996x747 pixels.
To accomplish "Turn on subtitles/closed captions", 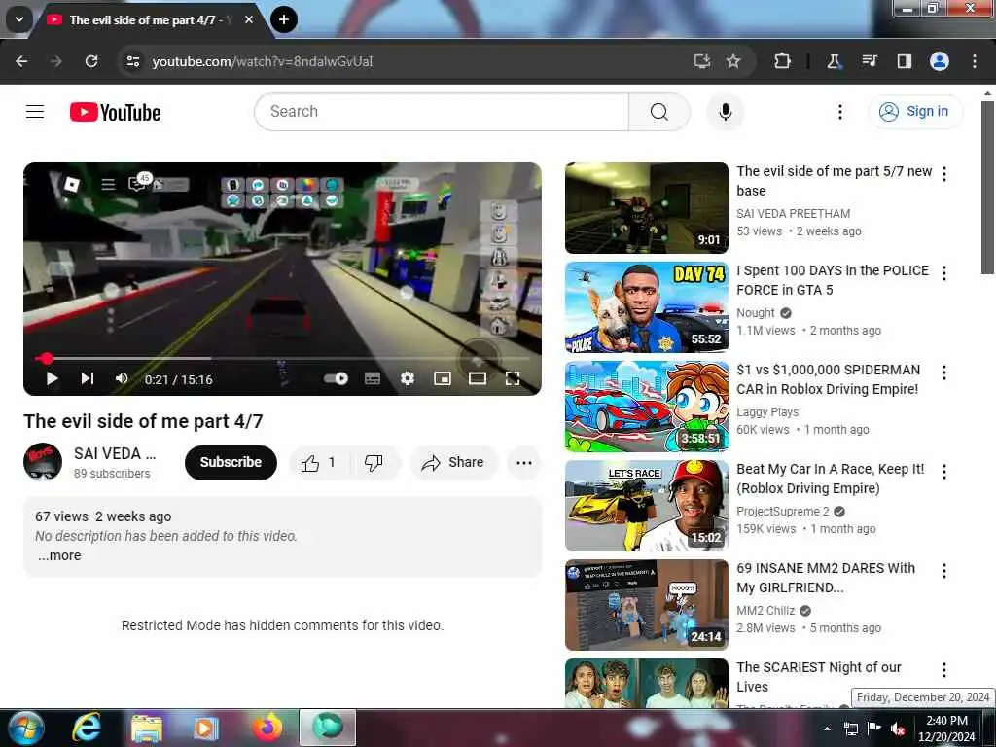I will pos(373,379).
